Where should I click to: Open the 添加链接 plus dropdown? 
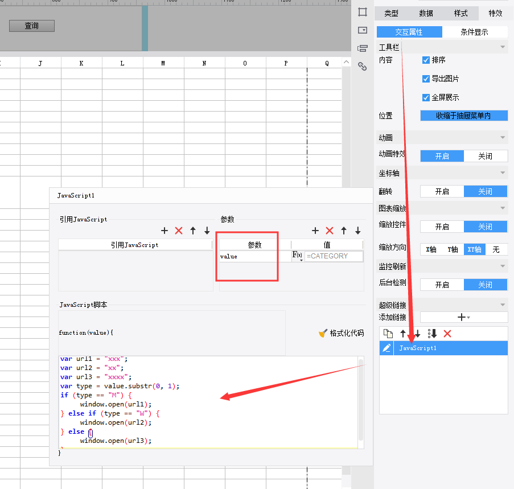pyautogui.click(x=463, y=317)
